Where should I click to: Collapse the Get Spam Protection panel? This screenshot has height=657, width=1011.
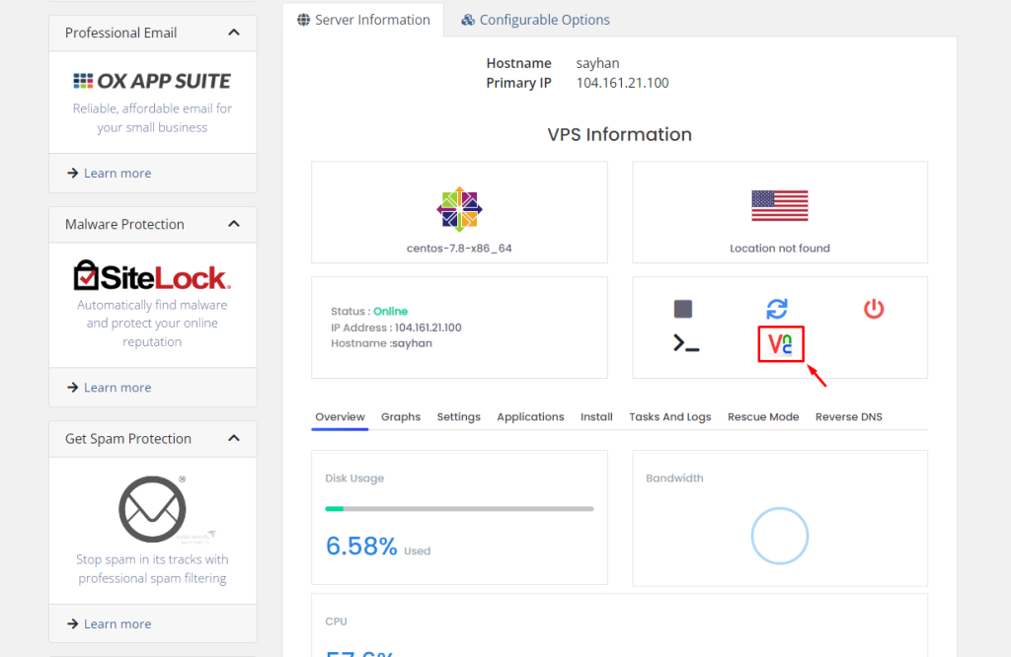click(x=234, y=439)
